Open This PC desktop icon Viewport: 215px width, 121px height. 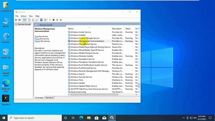pos(6,22)
